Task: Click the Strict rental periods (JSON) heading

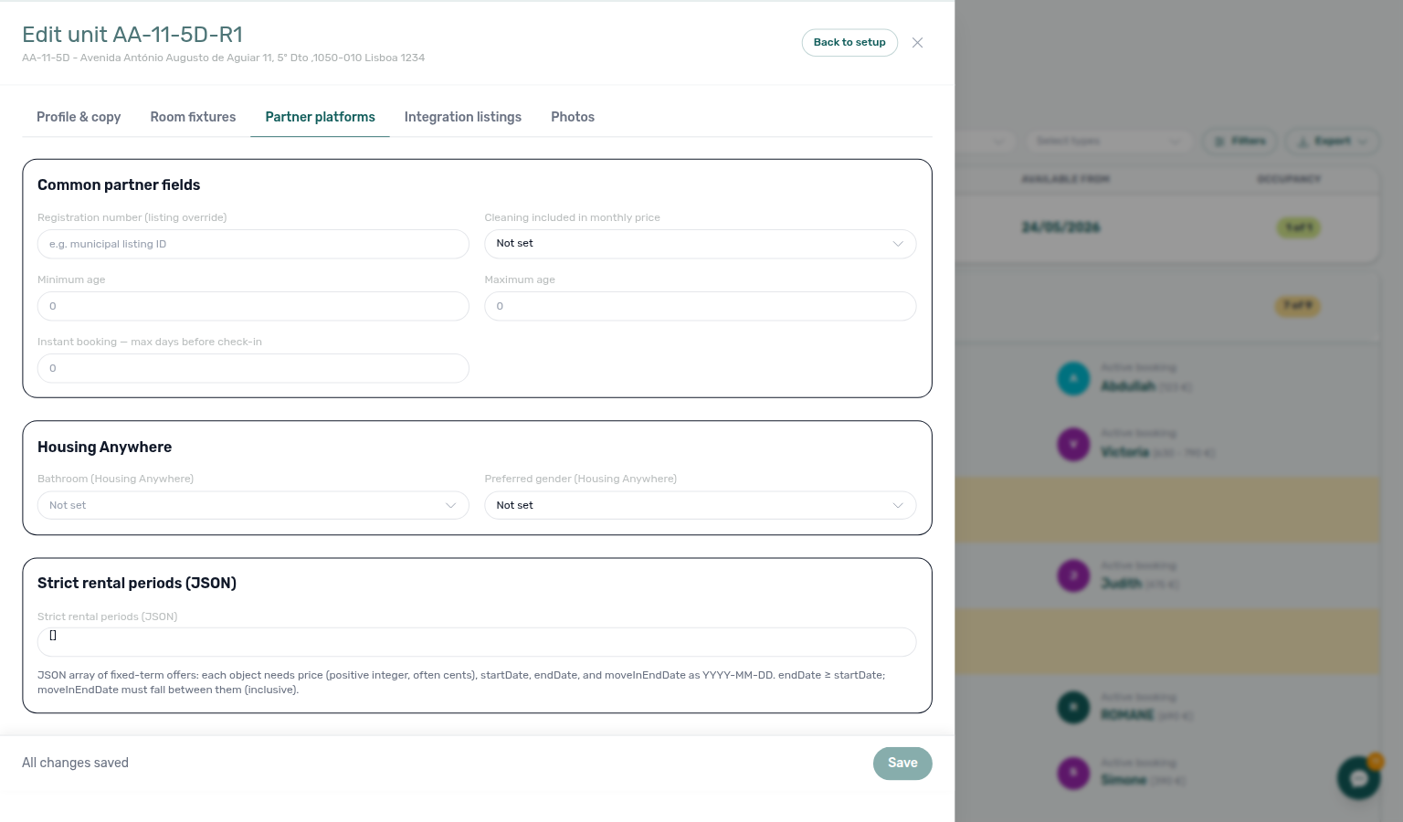Action: [x=137, y=584]
